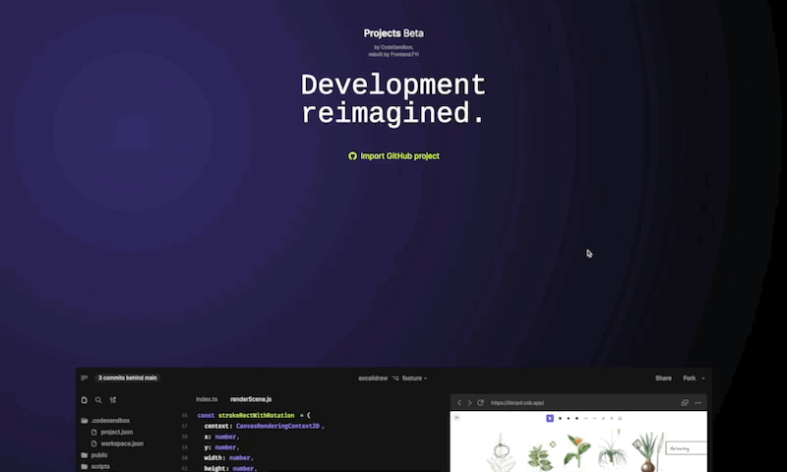Reload the preview with the refresh icon
Screen dimensions: 787x472
(x=480, y=402)
